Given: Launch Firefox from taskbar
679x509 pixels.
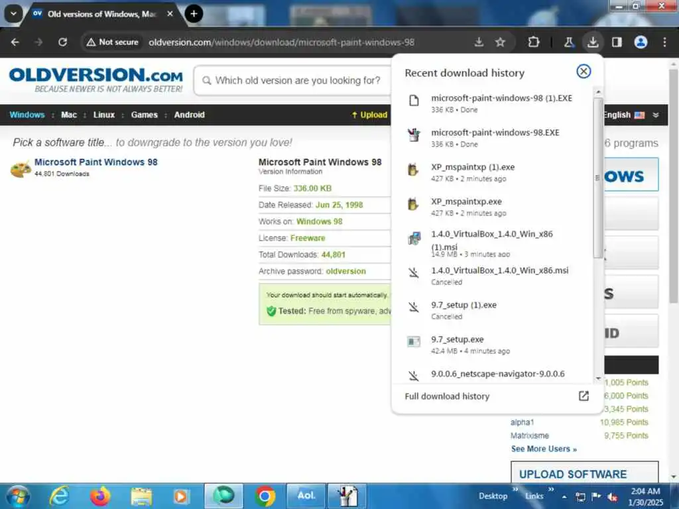Looking at the screenshot, I should (100, 496).
